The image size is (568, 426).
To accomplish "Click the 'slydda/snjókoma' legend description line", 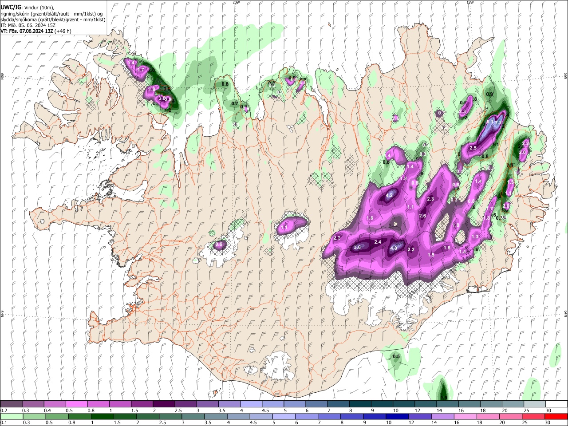I will click(53, 20).
